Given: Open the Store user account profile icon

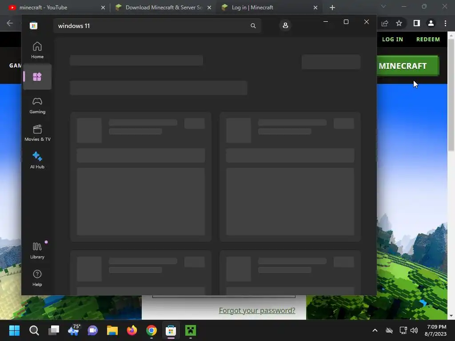Looking at the screenshot, I should tap(285, 25).
